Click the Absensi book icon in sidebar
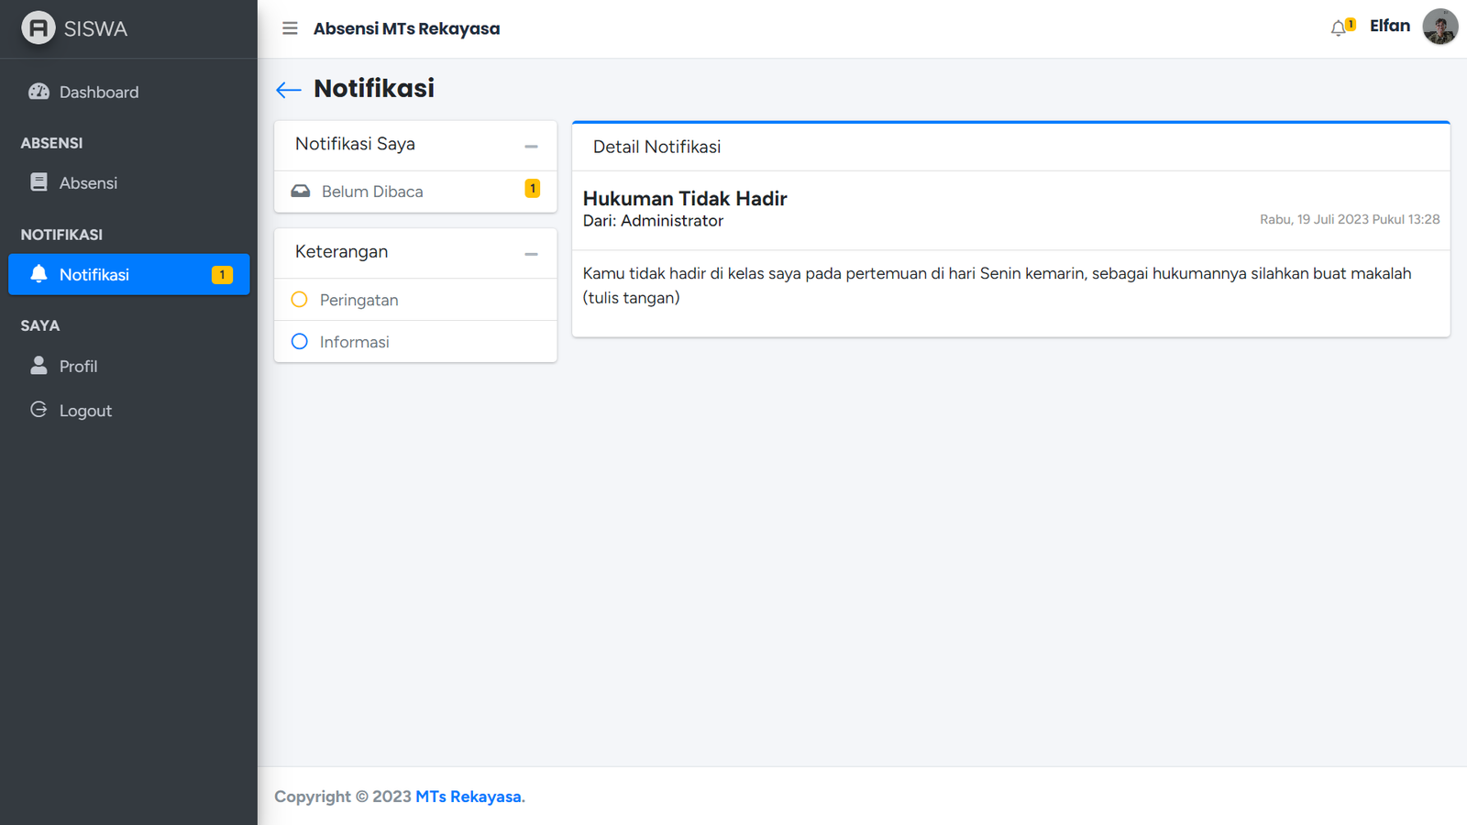 click(x=39, y=182)
